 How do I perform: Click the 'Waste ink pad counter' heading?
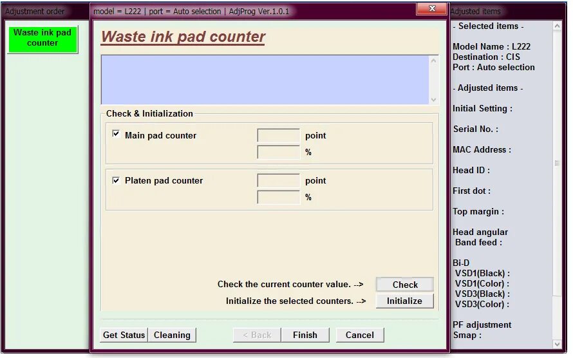pos(183,37)
